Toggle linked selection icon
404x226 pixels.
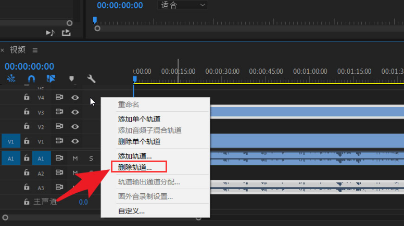(x=51, y=78)
